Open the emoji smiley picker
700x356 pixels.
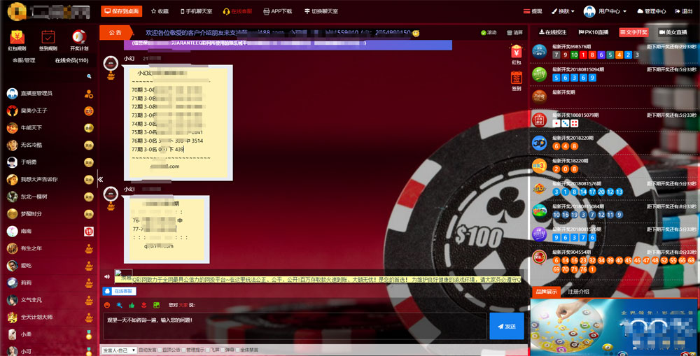tap(107, 305)
